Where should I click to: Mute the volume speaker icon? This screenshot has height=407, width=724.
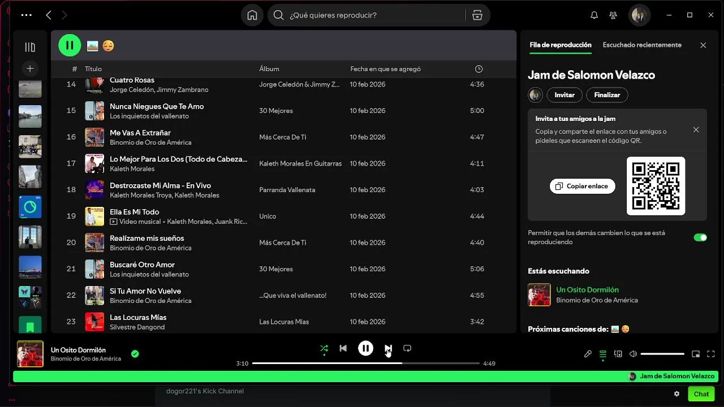pos(633,354)
